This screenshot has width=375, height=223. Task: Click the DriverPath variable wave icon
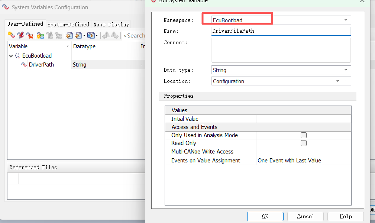coord(24,65)
